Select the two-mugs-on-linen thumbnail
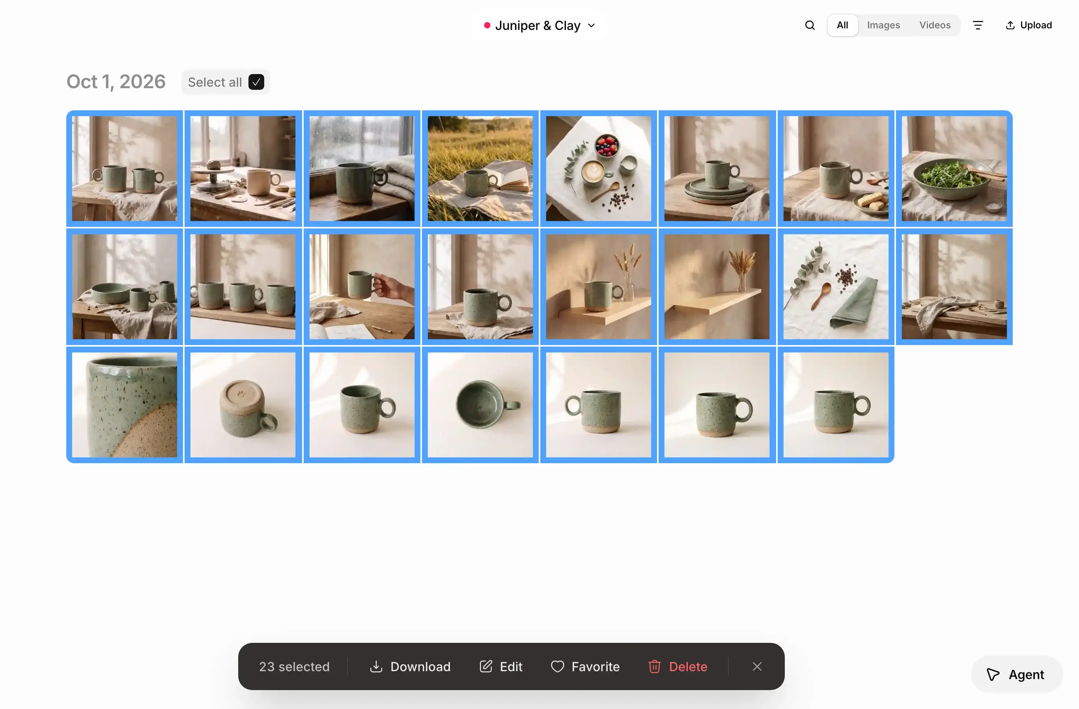This screenshot has height=709, width=1079. tap(125, 169)
